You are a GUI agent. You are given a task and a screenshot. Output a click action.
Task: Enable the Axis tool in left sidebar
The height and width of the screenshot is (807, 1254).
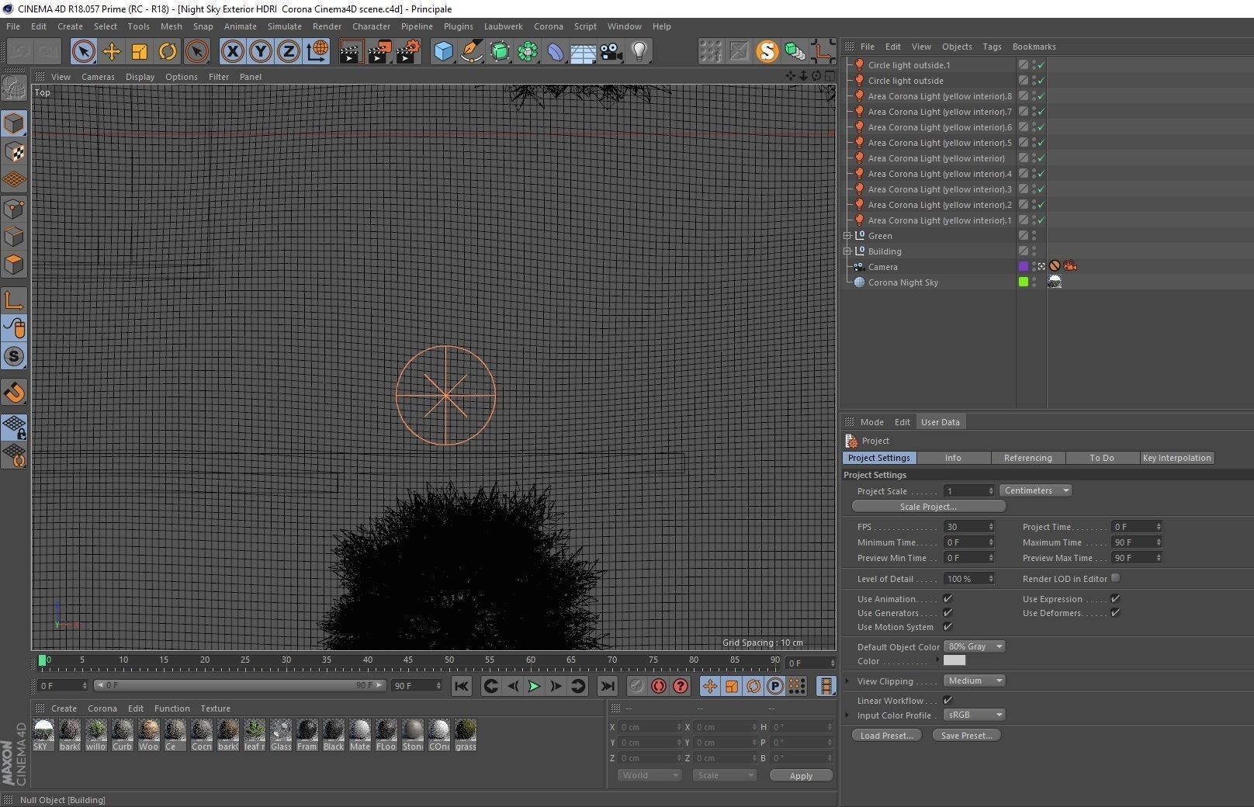(14, 300)
